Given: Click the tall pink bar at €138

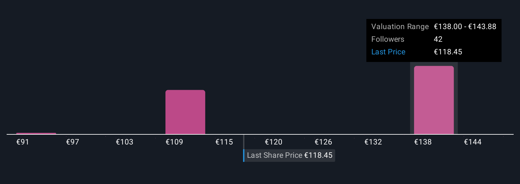Looking at the screenshot, I should click(x=434, y=100).
